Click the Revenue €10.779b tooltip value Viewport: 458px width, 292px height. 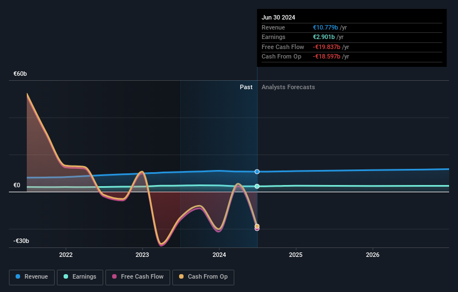pos(325,27)
